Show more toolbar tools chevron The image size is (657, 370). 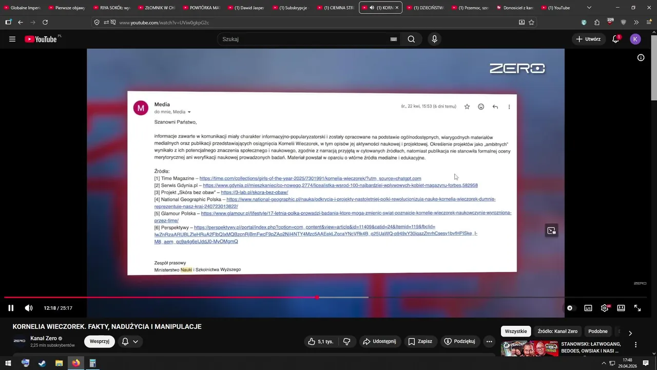pos(636,22)
